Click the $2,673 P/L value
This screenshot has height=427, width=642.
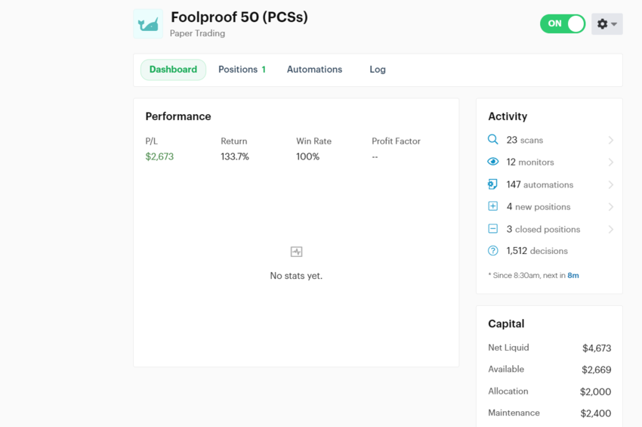point(159,156)
